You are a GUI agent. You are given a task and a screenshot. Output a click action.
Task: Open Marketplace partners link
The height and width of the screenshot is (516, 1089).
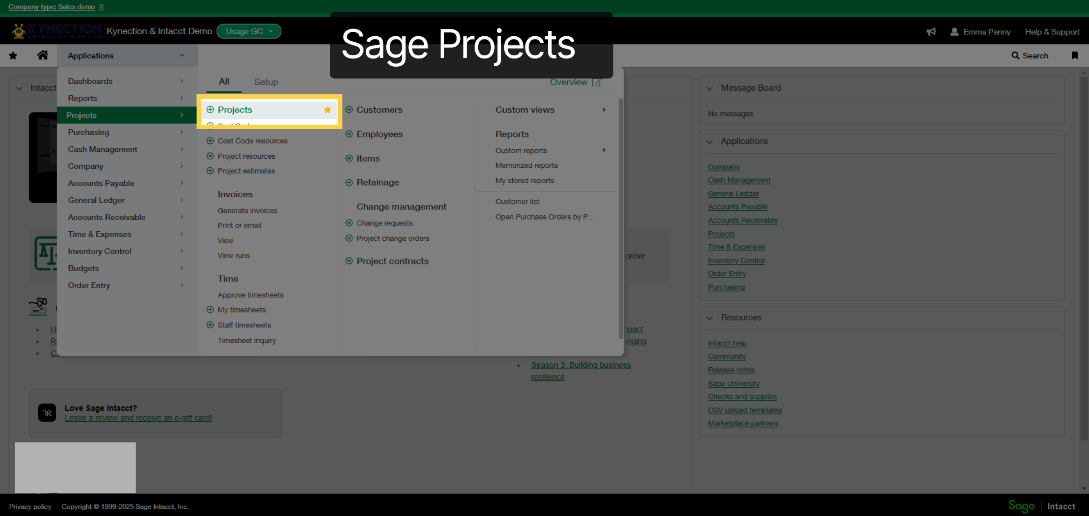click(743, 423)
